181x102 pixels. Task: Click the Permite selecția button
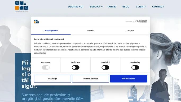(x=91, y=79)
